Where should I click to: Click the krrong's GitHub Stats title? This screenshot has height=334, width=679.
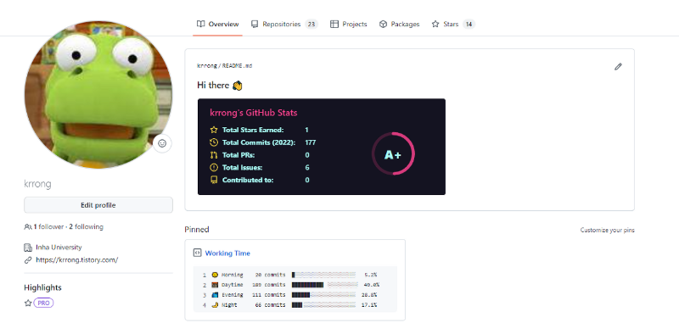254,113
